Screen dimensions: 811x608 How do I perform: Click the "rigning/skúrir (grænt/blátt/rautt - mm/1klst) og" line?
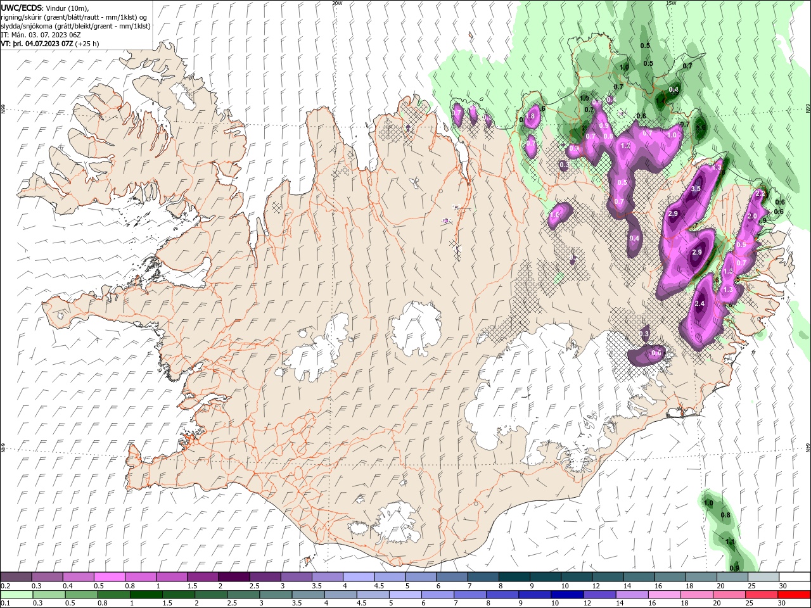click(74, 17)
